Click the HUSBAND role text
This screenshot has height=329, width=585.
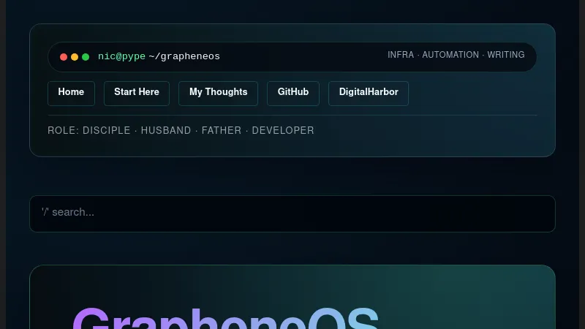click(166, 131)
